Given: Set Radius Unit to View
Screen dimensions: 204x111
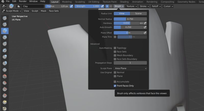Looking at the screenshot, I should (122, 13).
